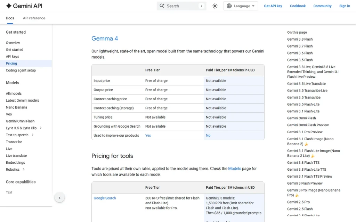The width and height of the screenshot is (356, 222).
Task: Open Latest Gemini models page
Action: coord(23,100)
